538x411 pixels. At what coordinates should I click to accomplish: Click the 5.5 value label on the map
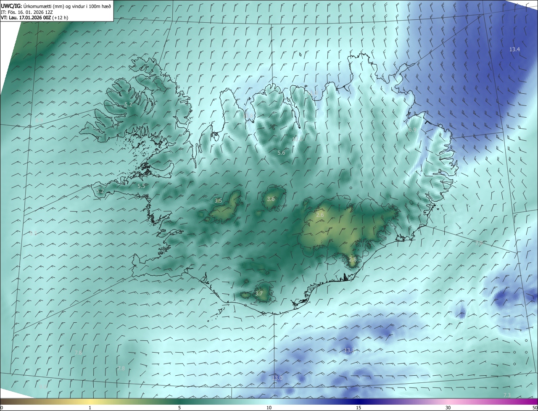(141, 186)
